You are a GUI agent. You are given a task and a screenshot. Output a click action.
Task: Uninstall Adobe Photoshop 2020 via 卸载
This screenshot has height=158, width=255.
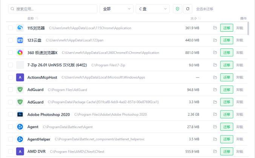coord(240,115)
